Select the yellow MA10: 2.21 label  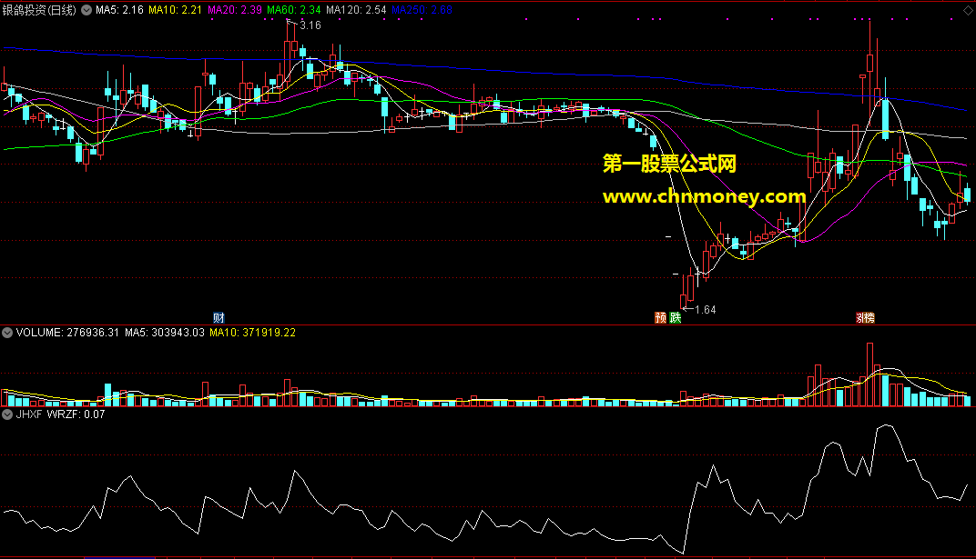tap(175, 10)
